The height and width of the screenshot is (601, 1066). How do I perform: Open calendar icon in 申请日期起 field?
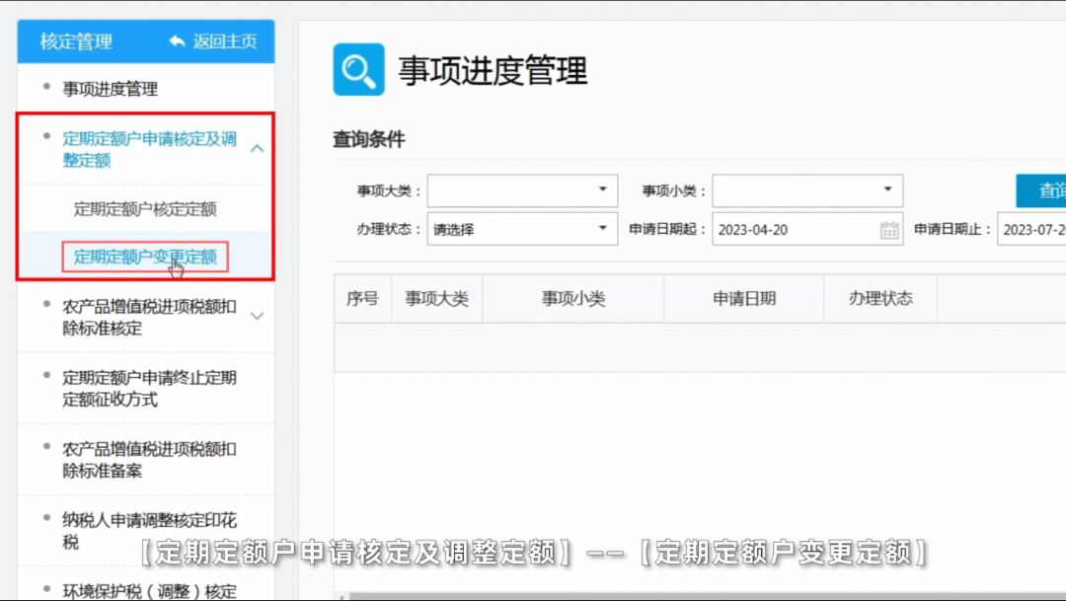889,230
